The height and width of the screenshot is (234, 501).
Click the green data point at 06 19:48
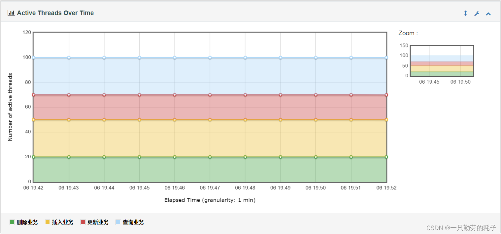245,157
